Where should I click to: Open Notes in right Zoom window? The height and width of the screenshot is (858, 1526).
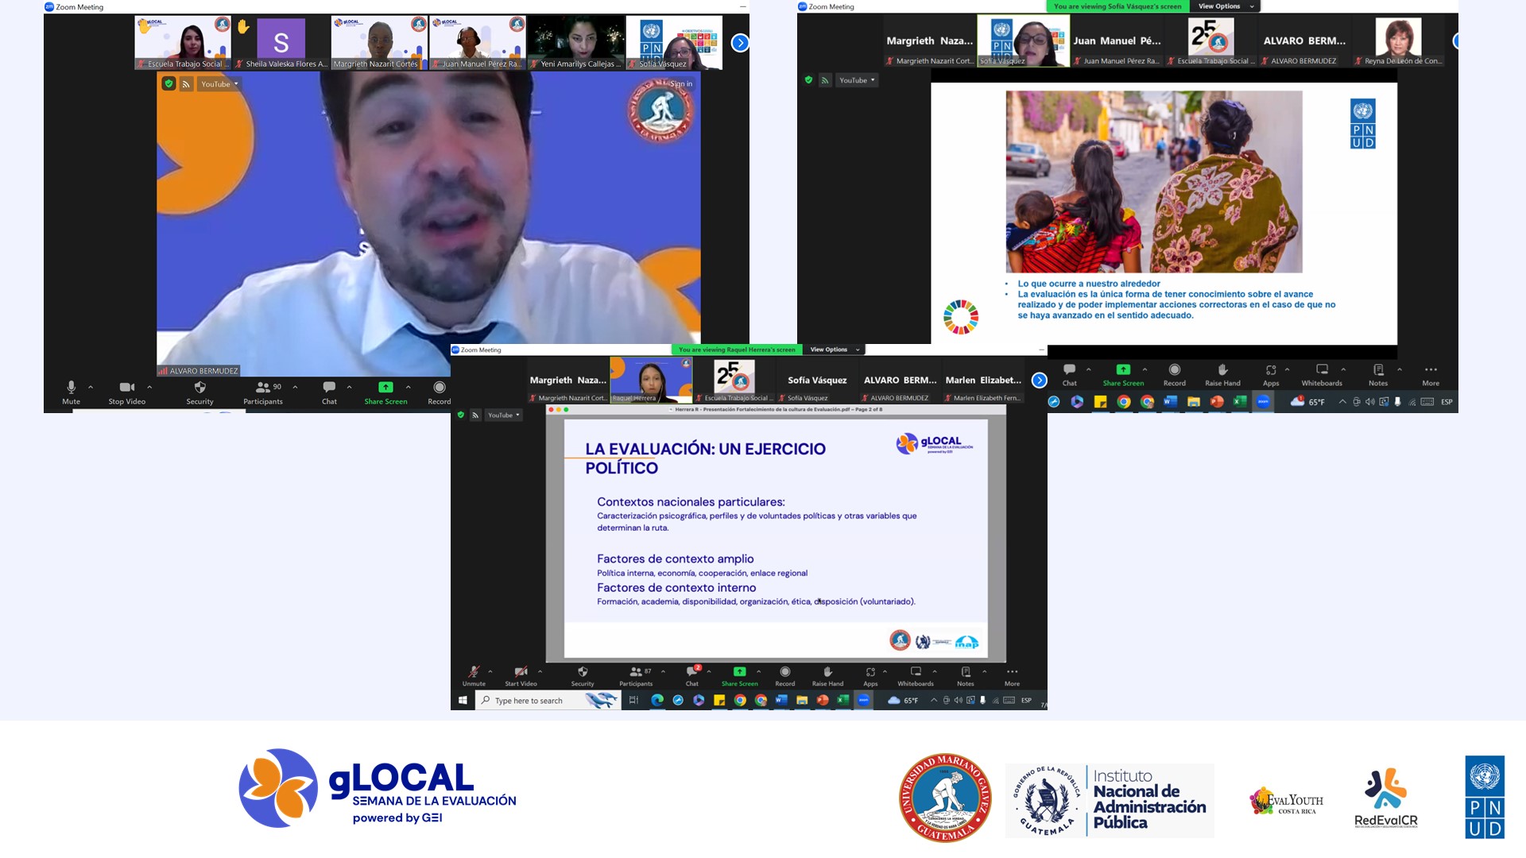[1378, 375]
